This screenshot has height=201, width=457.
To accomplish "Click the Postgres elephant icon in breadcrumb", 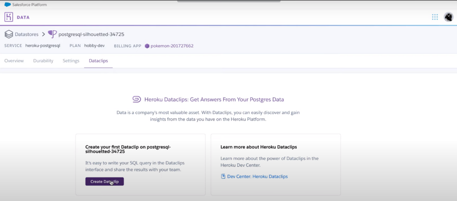I will (x=52, y=34).
